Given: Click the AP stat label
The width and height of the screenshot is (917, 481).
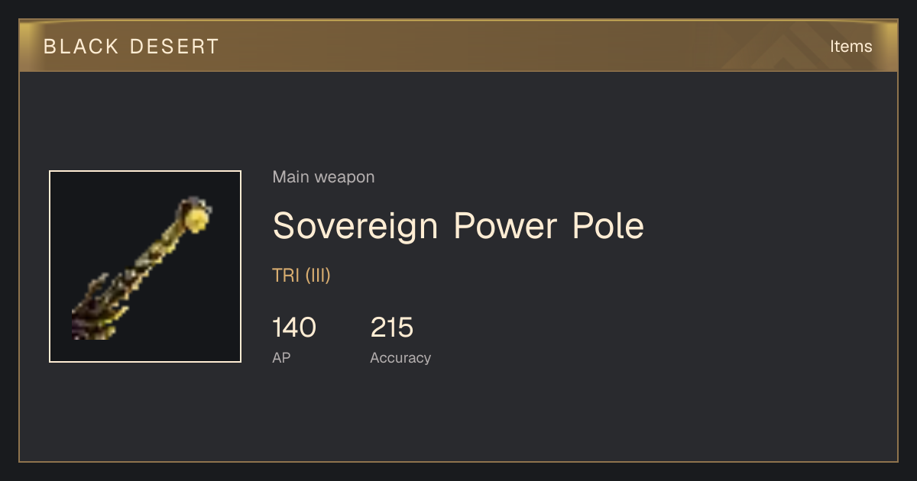Looking at the screenshot, I should (x=281, y=357).
